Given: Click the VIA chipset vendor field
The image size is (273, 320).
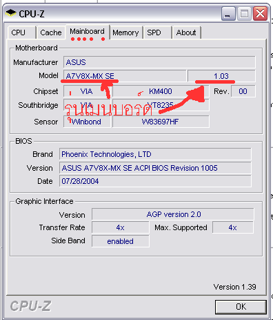Looking at the screenshot, I should (87, 91).
